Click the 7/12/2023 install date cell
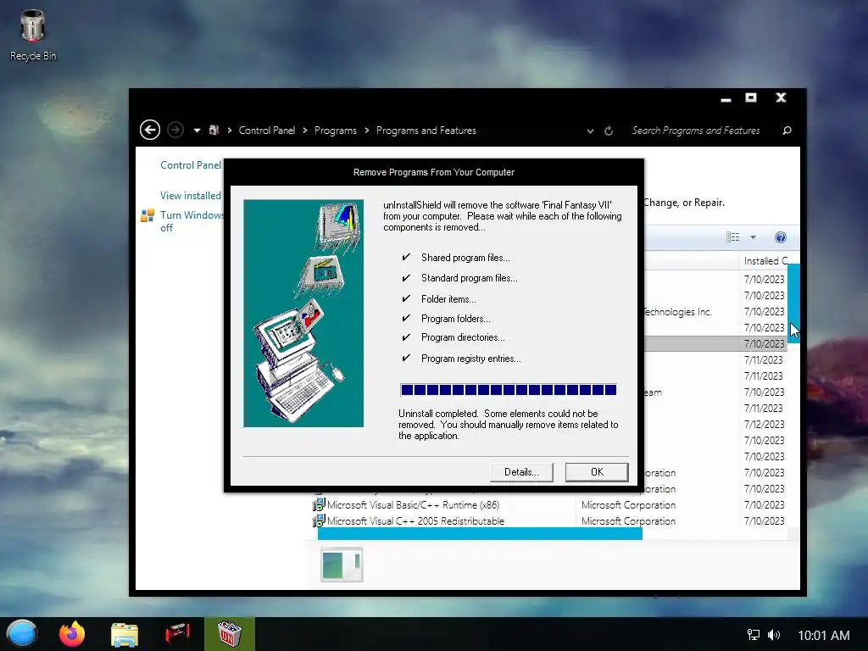Viewport: 868px width, 651px height. tap(764, 425)
